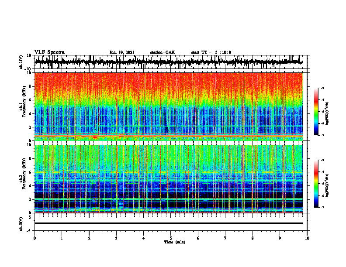Click the "-5" tick on ch.3 voltage axis
This screenshot has height=267, width=346.
coord(29,230)
